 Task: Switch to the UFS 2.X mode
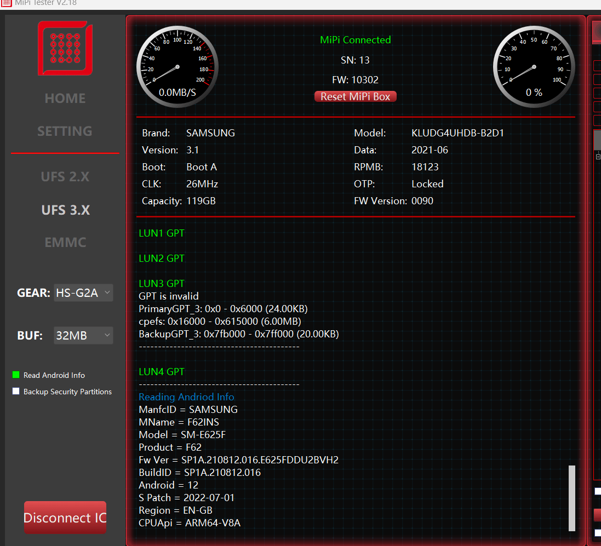coord(65,177)
